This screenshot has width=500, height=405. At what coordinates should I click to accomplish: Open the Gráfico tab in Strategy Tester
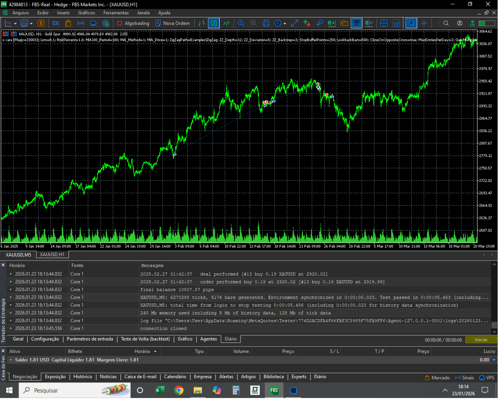point(185,339)
